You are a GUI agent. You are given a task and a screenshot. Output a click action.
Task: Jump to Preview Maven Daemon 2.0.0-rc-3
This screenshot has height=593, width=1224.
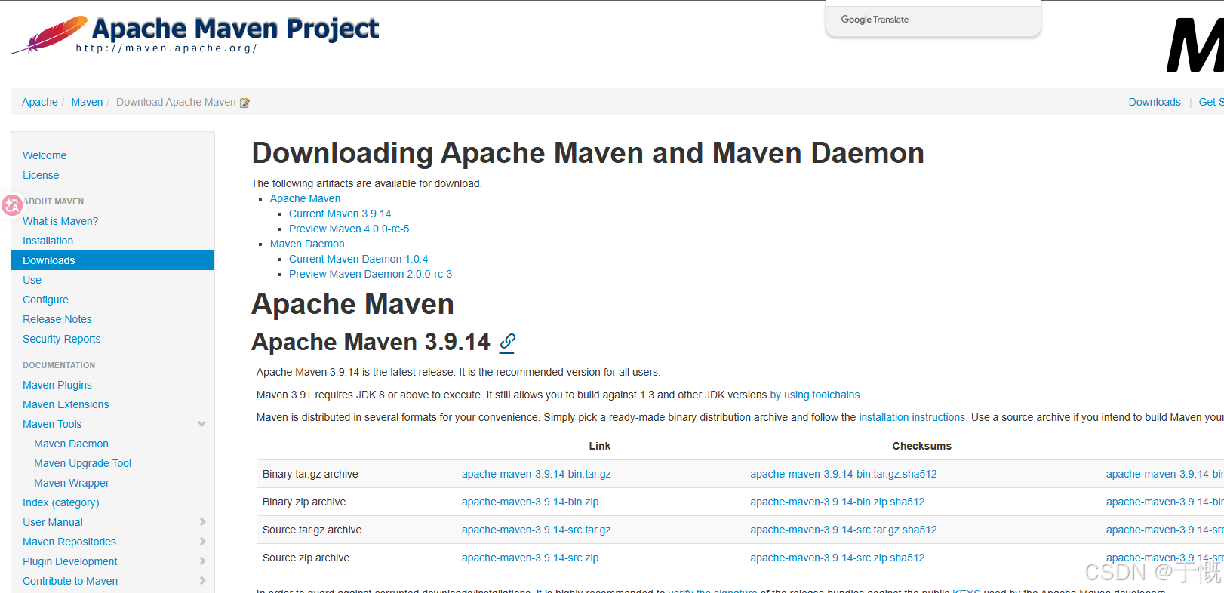click(x=371, y=274)
